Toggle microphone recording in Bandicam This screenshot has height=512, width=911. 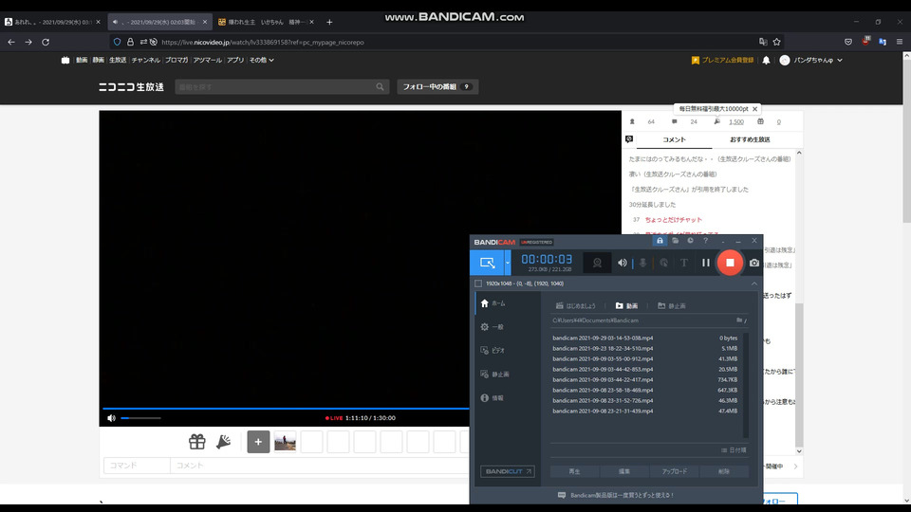click(642, 263)
